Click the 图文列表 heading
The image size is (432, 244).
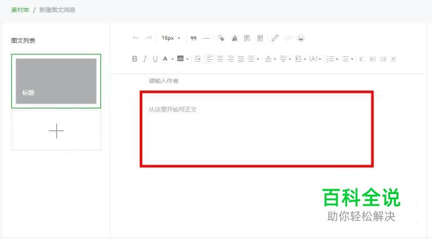tap(23, 41)
